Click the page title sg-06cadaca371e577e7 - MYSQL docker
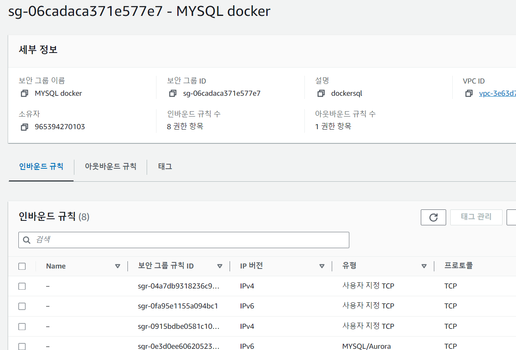The image size is (516, 350). click(139, 11)
